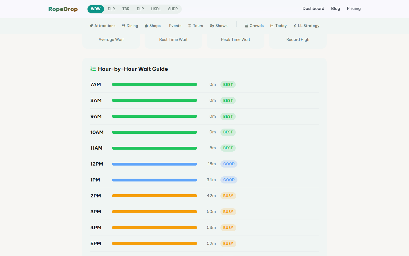
Task: Click the 3PM orange wait bar
Action: coord(155,212)
